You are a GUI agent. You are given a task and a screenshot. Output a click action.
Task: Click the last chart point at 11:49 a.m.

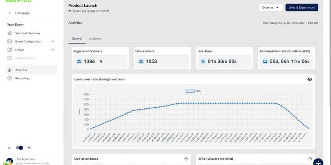pos(308,128)
